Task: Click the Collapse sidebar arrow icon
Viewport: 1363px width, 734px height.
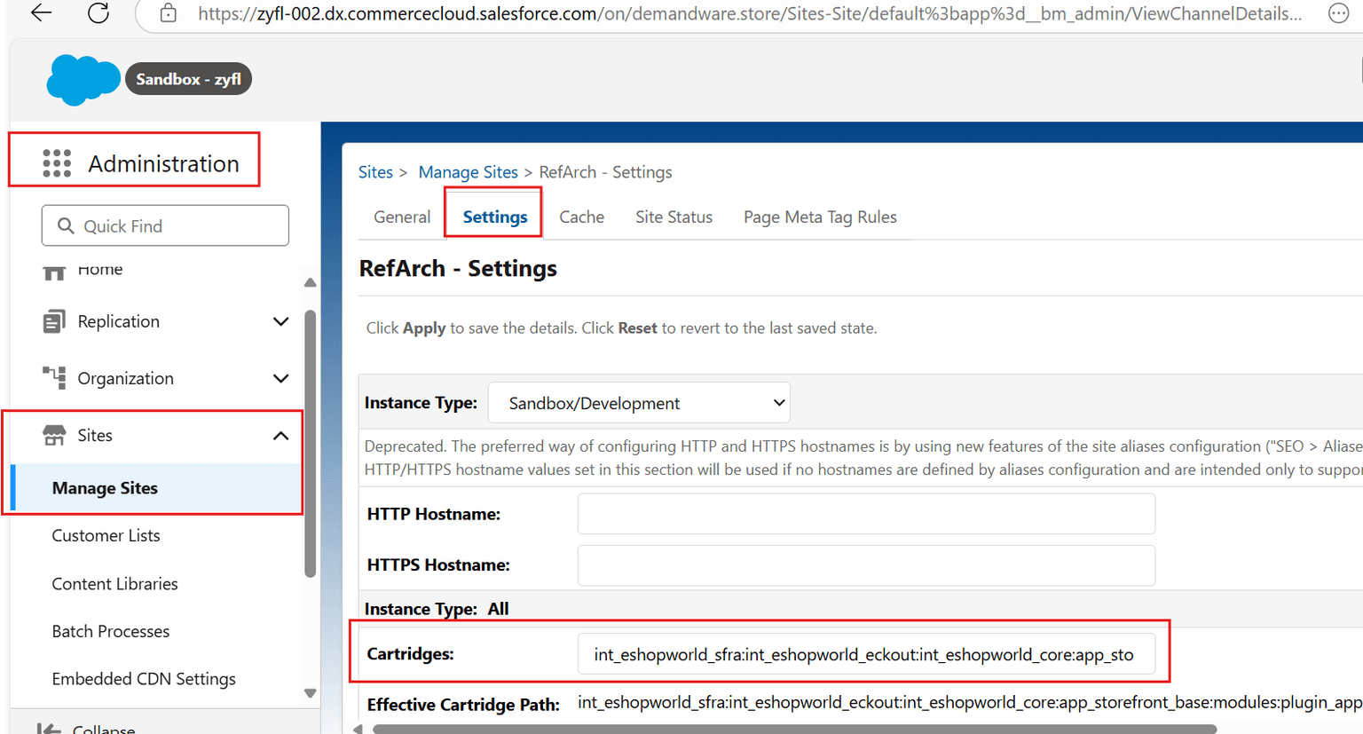Action: click(49, 729)
